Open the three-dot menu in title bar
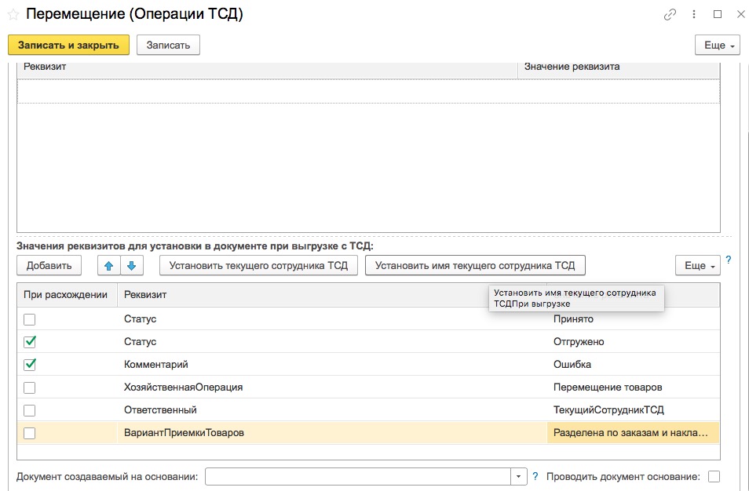 [x=694, y=15]
